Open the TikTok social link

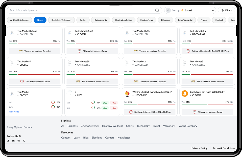pyautogui.click(x=8, y=141)
